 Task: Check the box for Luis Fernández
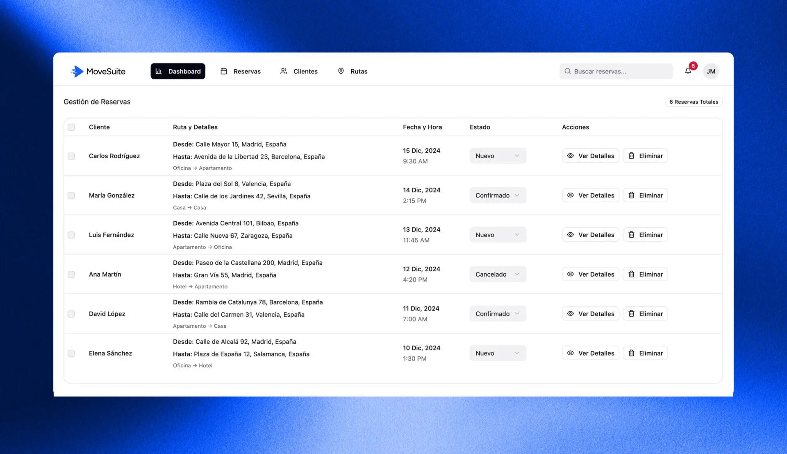71,235
